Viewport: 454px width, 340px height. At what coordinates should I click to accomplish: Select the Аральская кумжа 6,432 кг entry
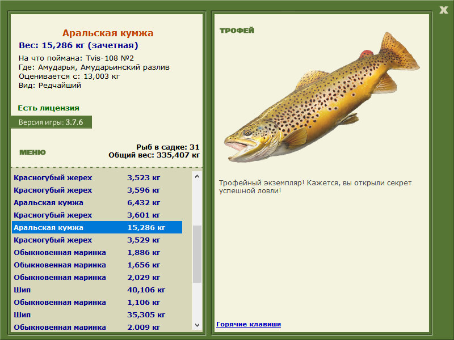tap(97, 202)
